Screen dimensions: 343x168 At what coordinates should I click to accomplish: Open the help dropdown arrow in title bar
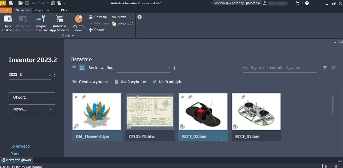(x=311, y=3)
